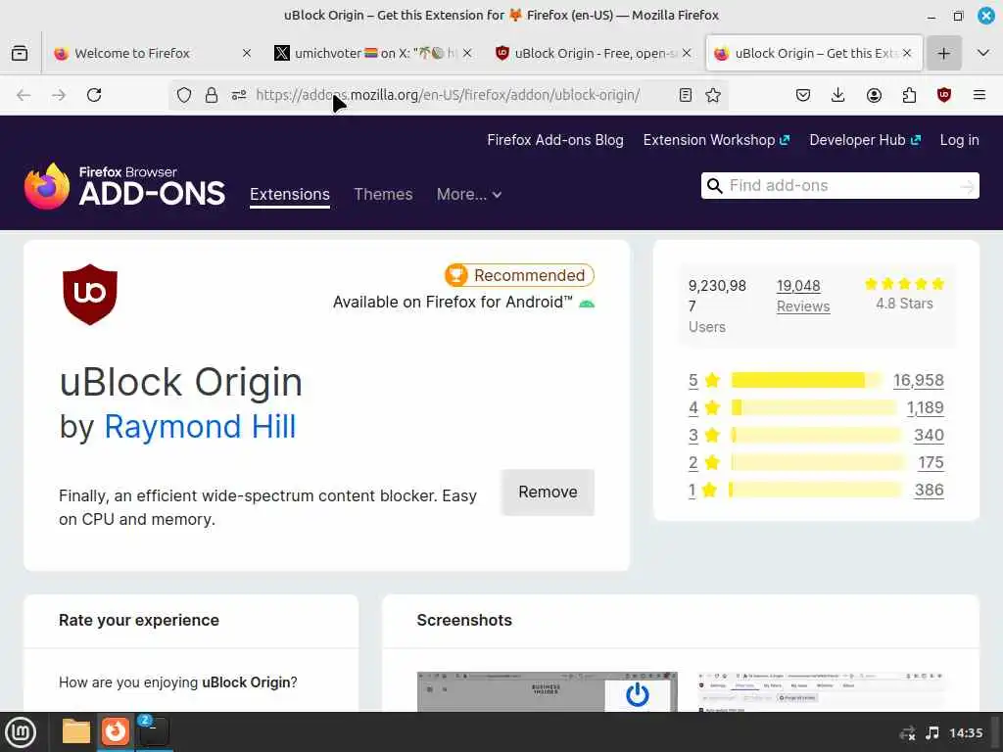Click the uBlock Origin shield logo

pyautogui.click(x=90, y=295)
